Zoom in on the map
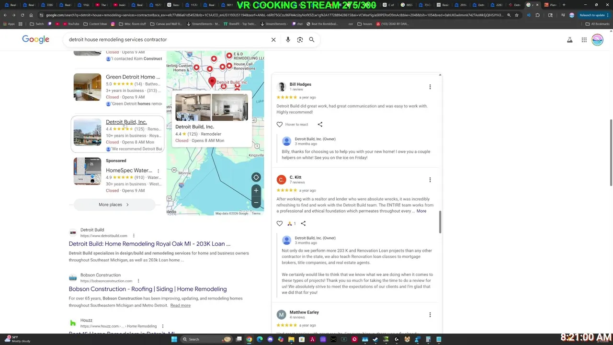Screen dimensions: 613x345 (x=256, y=190)
